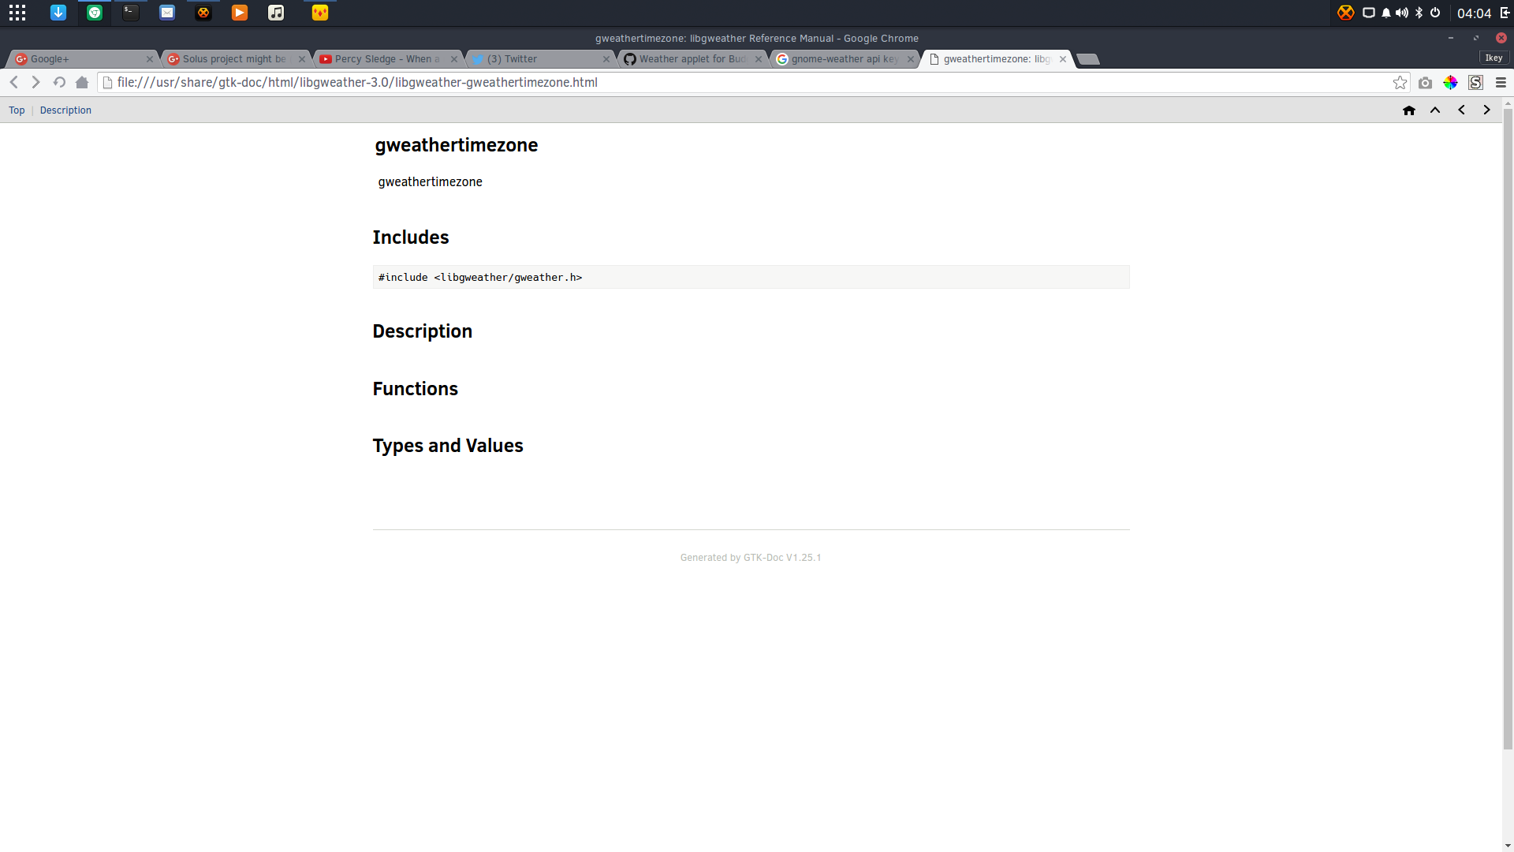Close the Twitter tab
This screenshot has width=1514, height=852.
pyautogui.click(x=606, y=59)
